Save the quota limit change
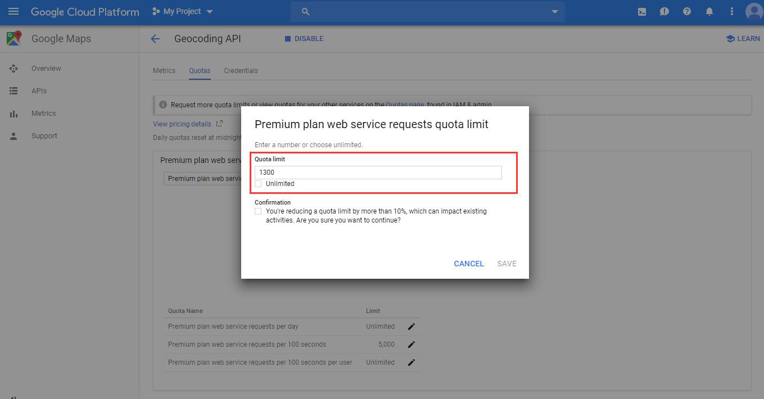764x399 pixels. point(507,264)
